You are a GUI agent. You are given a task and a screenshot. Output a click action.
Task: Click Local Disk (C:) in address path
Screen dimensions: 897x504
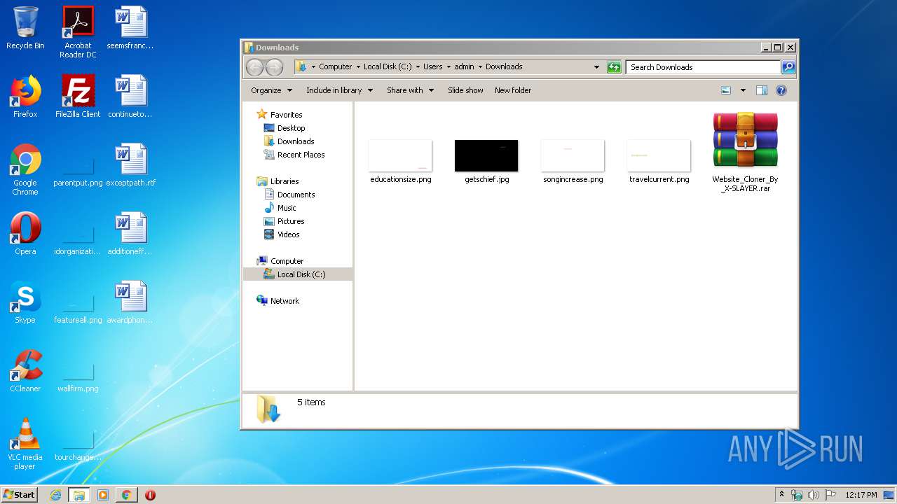click(x=388, y=67)
